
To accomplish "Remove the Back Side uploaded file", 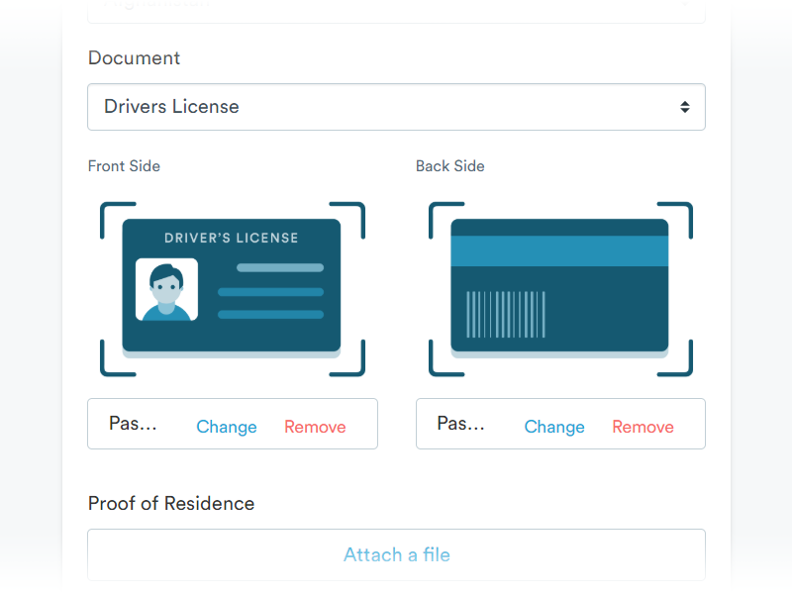I will 643,427.
